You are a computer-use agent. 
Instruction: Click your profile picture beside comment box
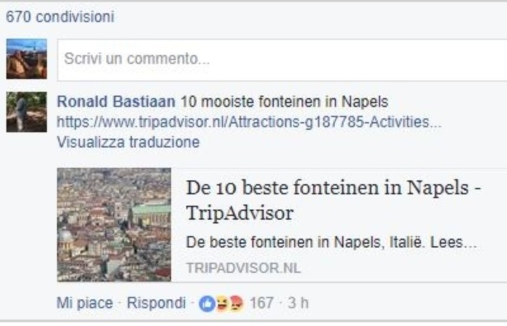point(26,59)
